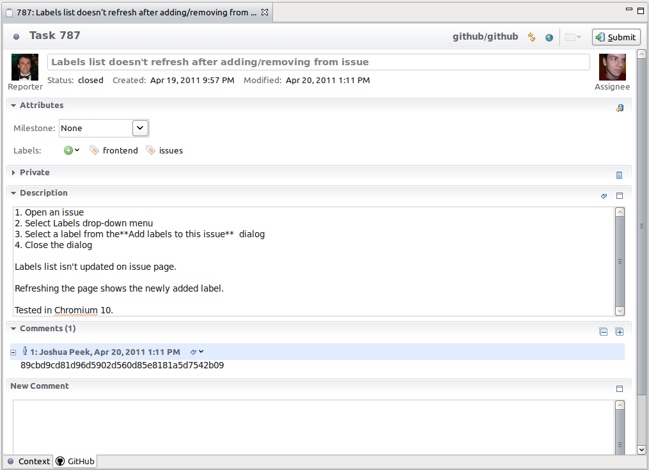Open task with web browser globe icon

pos(549,36)
